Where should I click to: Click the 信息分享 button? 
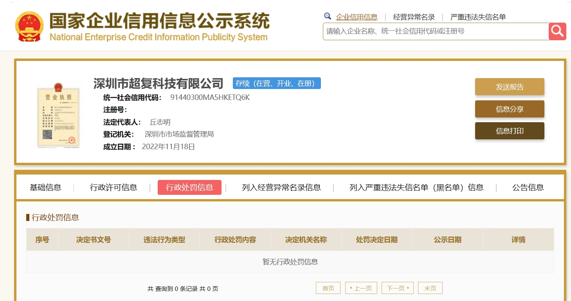510,109
